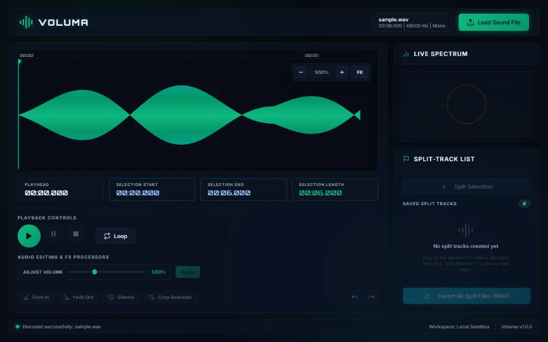Pause playback with the Pause icon
548x342 pixels.
pyautogui.click(x=54, y=234)
